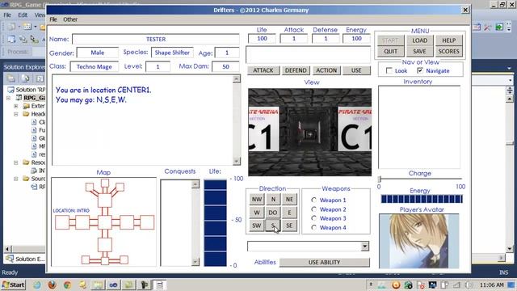Click the arena View image
517x291 pixels.
tap(309, 132)
